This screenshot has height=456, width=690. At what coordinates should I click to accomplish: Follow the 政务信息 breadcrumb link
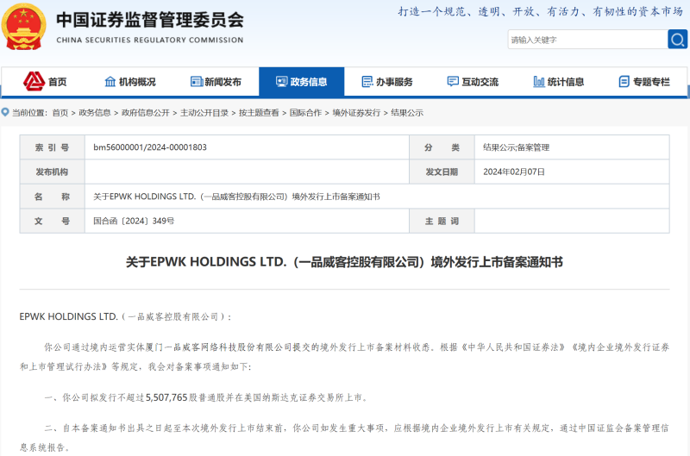point(95,113)
